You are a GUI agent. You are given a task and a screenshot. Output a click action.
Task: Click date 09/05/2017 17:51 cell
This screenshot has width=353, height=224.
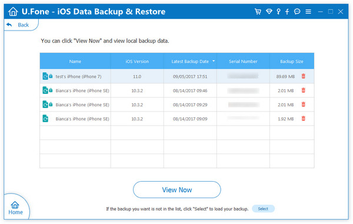point(190,77)
